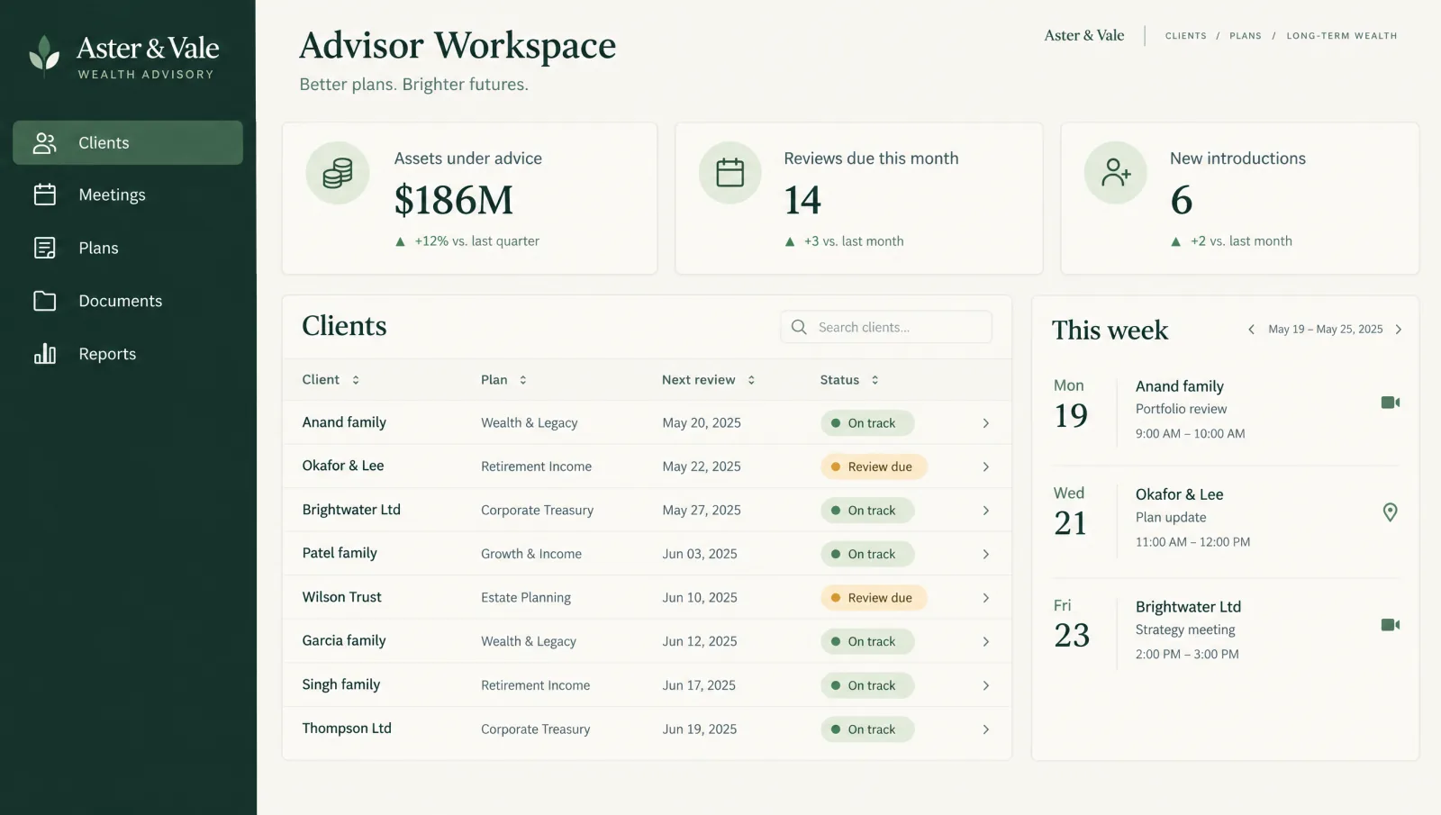
Task: Click video camera icon for Anand family meeting
Action: pos(1391,403)
